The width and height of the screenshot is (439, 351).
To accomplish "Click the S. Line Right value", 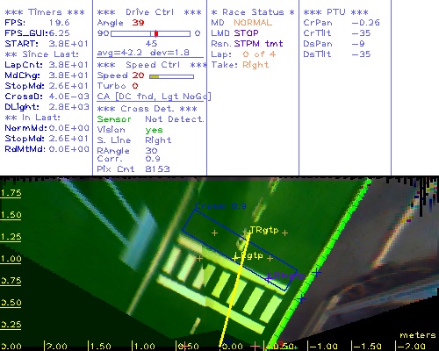I will (158, 140).
